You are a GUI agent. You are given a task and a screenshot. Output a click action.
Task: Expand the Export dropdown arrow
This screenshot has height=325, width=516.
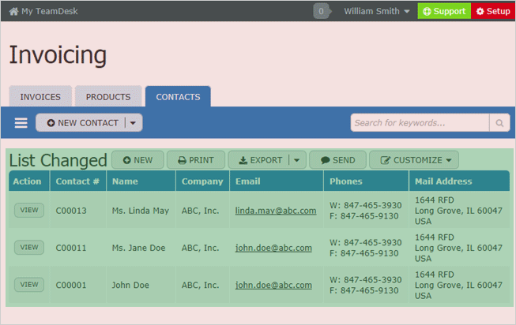click(297, 160)
